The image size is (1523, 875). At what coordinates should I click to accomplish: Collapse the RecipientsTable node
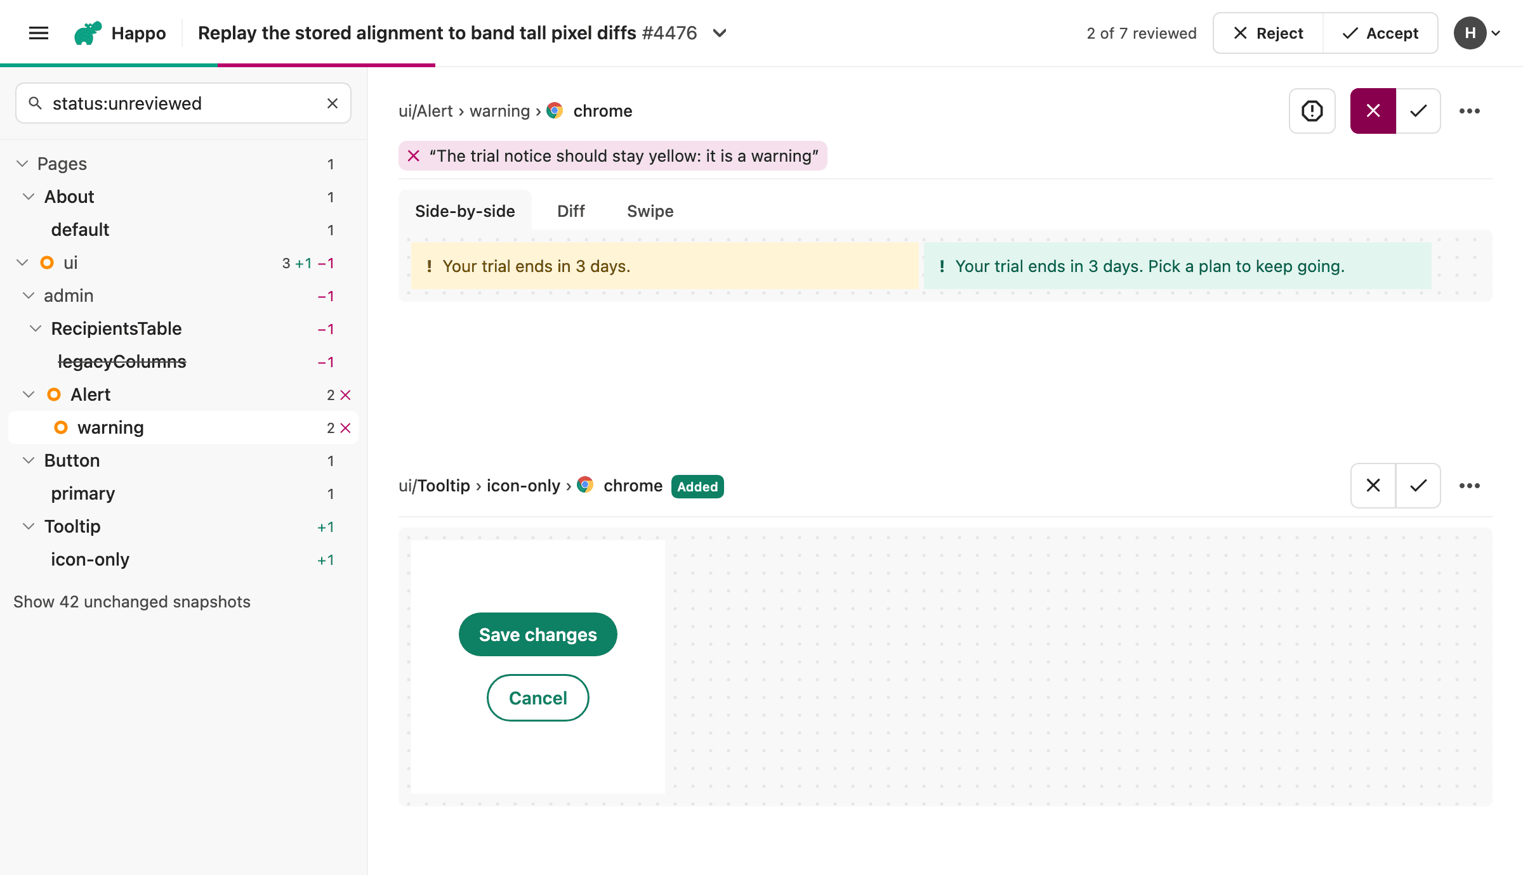point(36,328)
